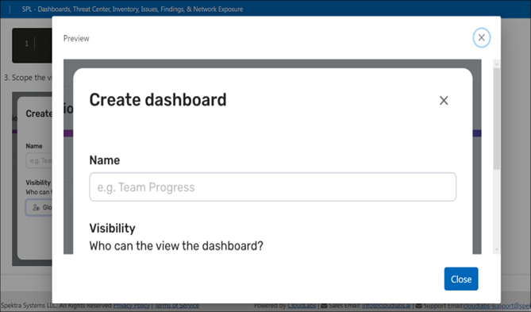
Task: Click the 'Create dashboard' heading in the preview
Action: [158, 100]
